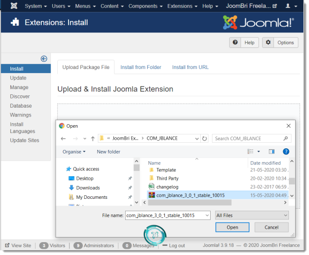The width and height of the screenshot is (309, 255).
Task: Click the Options gear icon
Action: 268,42
